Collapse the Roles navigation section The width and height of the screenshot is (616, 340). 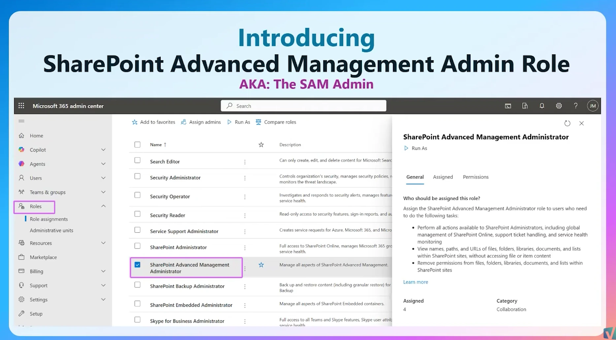[103, 206]
